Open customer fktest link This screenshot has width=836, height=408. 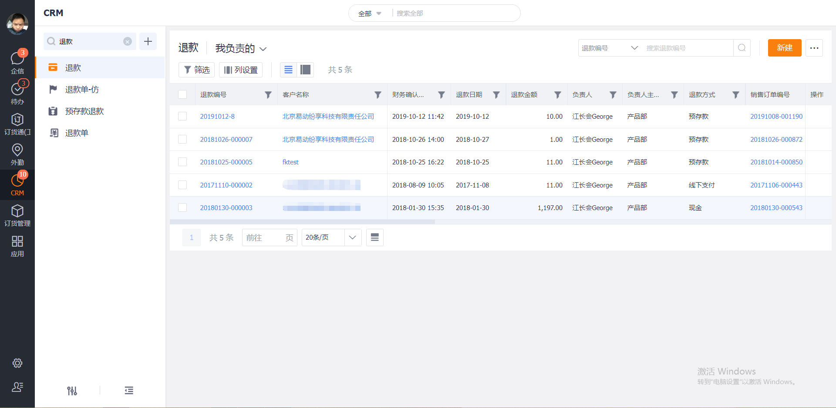click(x=290, y=162)
